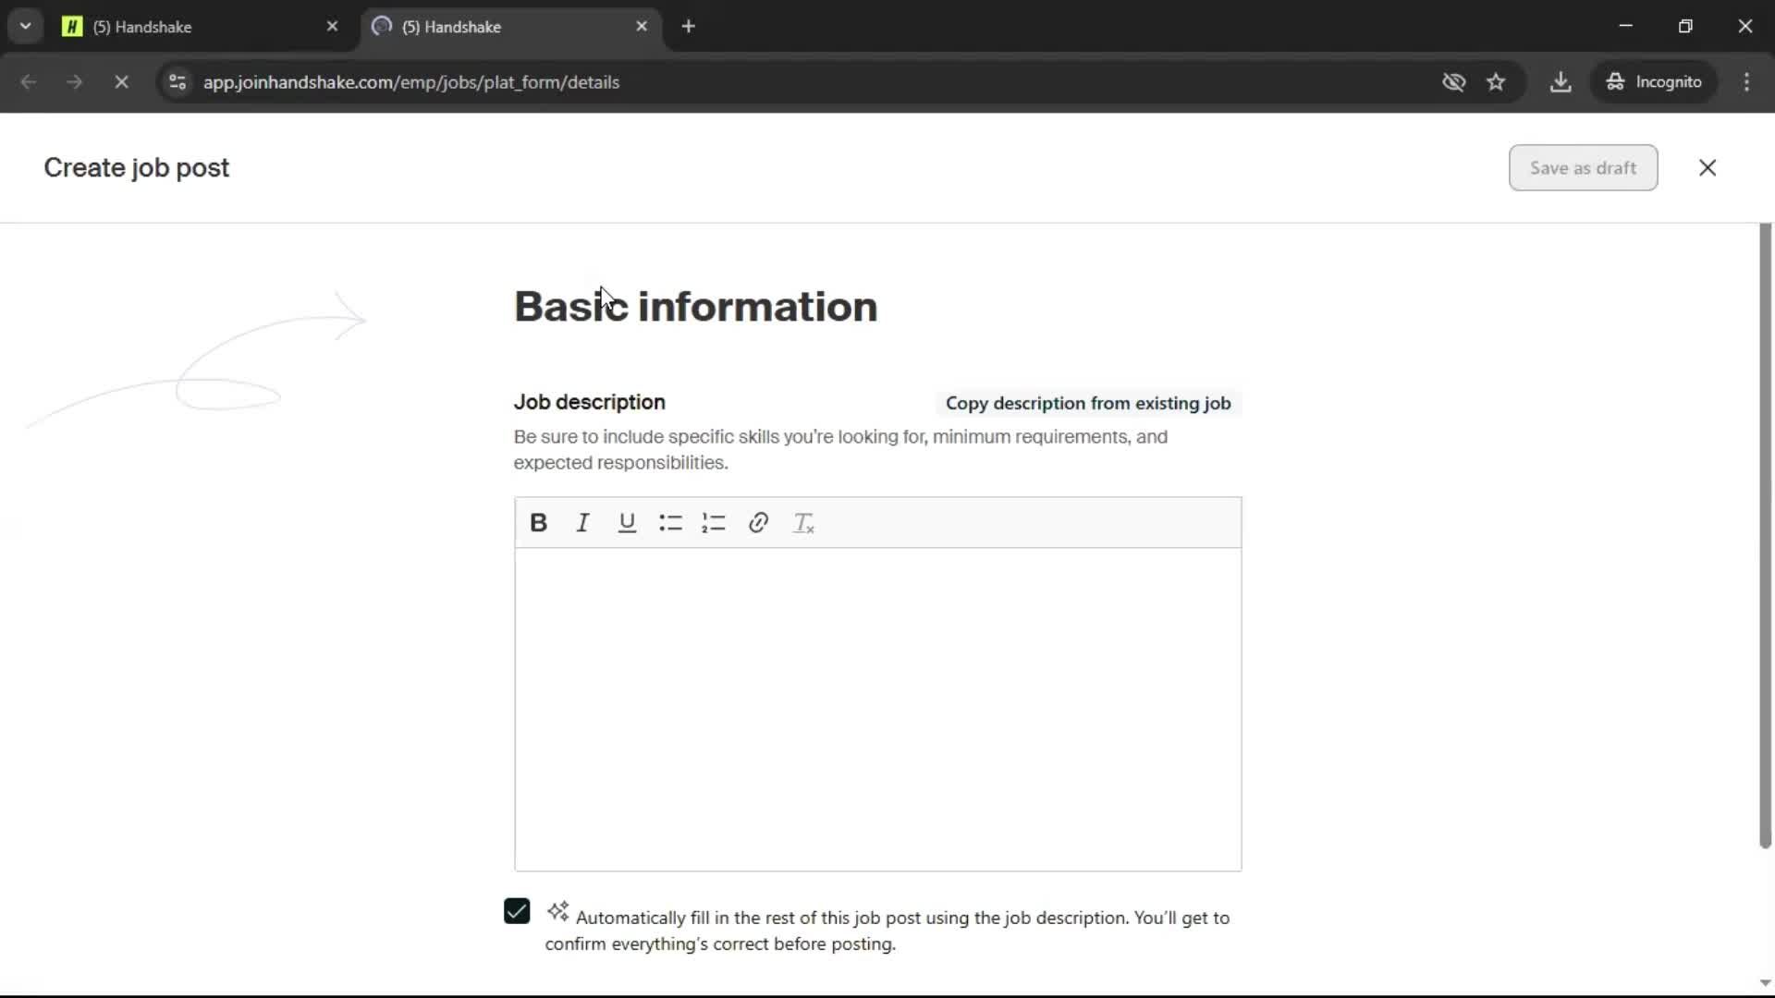
Task: Click the address bar URL
Action: tap(411, 82)
